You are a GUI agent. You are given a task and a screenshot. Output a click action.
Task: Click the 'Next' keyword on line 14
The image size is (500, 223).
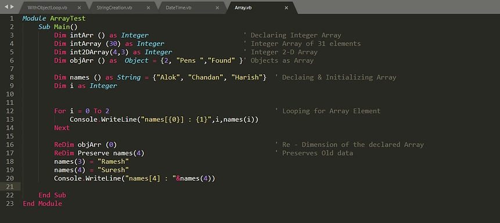point(62,128)
